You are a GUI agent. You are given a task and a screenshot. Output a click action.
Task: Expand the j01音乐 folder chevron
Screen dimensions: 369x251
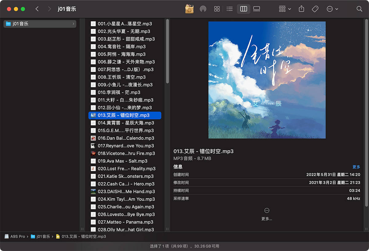pos(73,24)
